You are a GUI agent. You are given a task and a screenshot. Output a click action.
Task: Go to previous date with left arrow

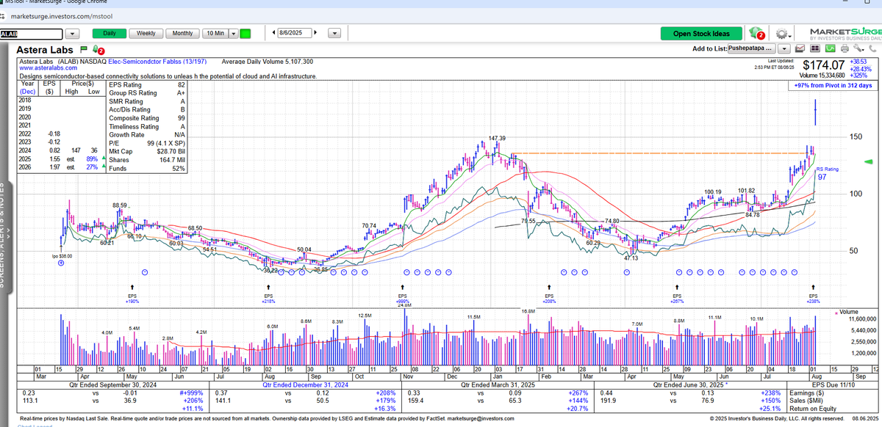pos(274,33)
